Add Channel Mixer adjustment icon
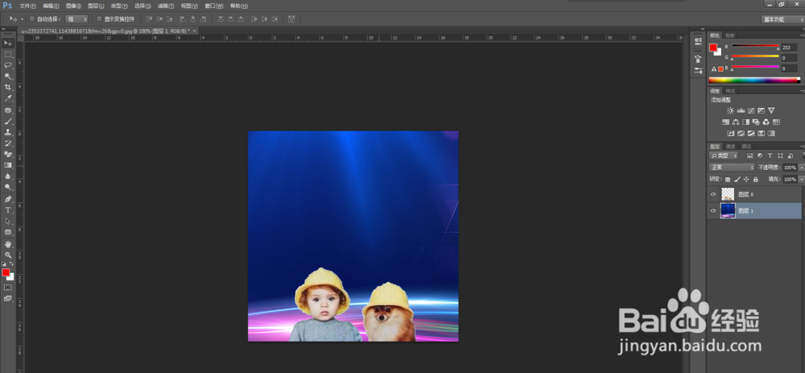The image size is (805, 373). 766,122
